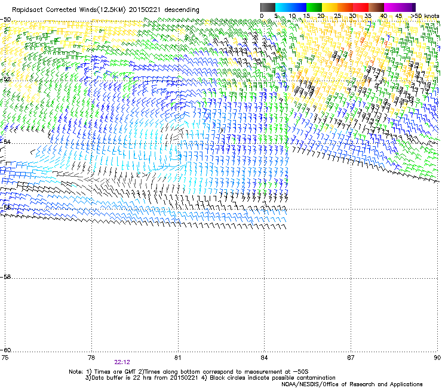Click the note line starting 'Note: 1) Times are GMT'

click(x=189, y=372)
